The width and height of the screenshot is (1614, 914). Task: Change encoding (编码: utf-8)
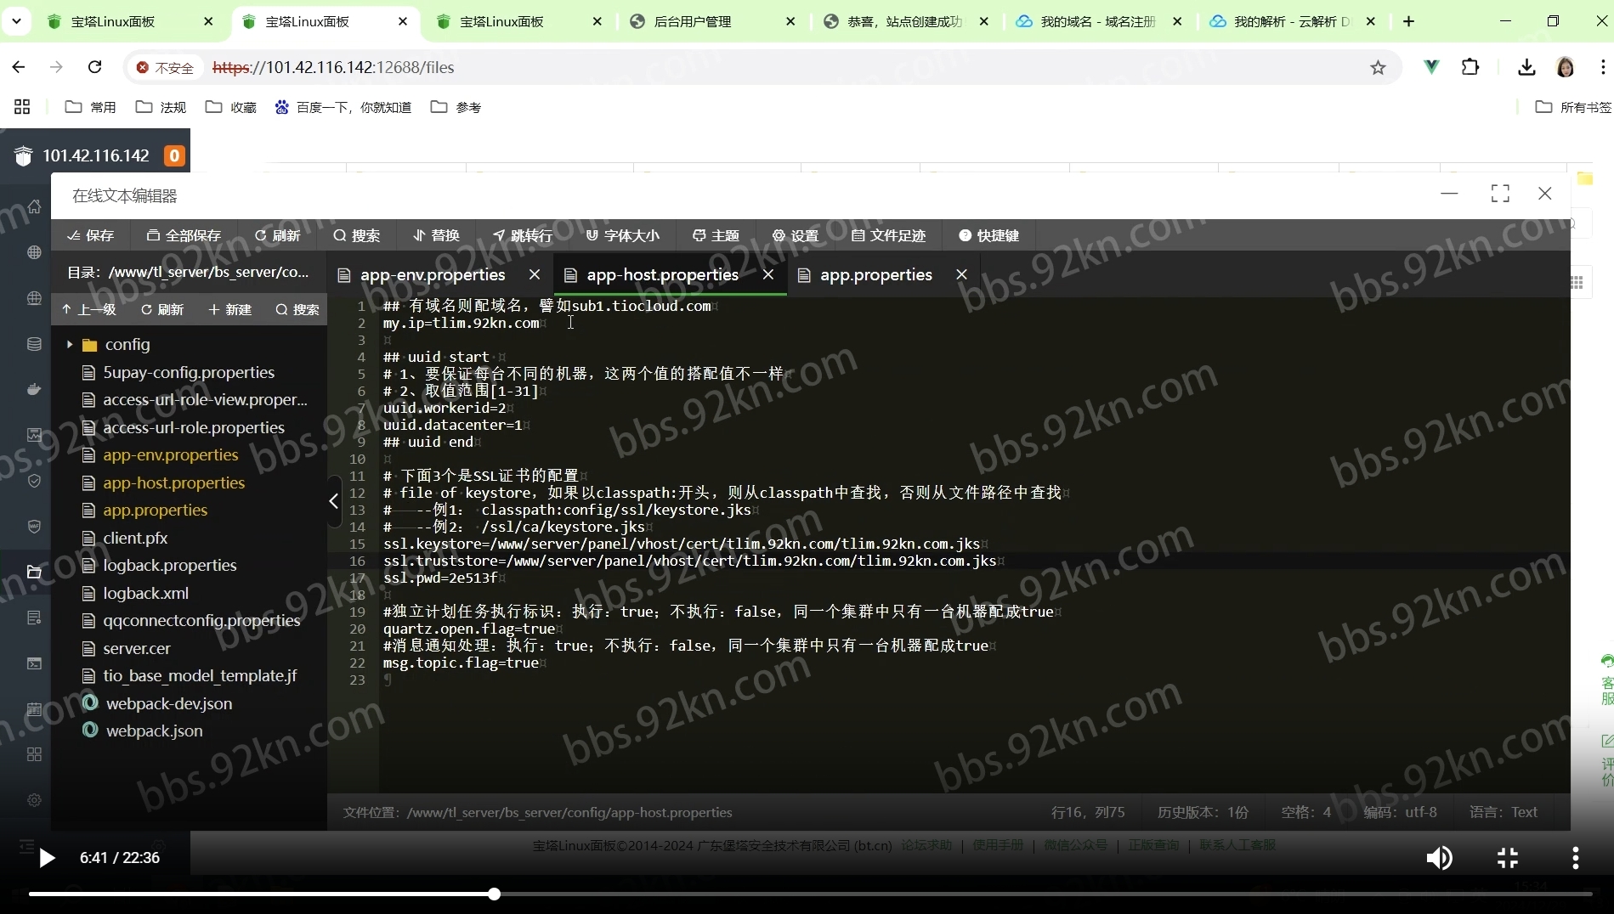pyautogui.click(x=1400, y=812)
